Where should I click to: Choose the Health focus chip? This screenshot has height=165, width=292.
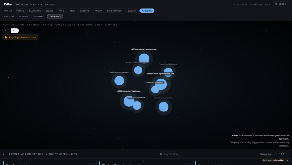[98, 10]
